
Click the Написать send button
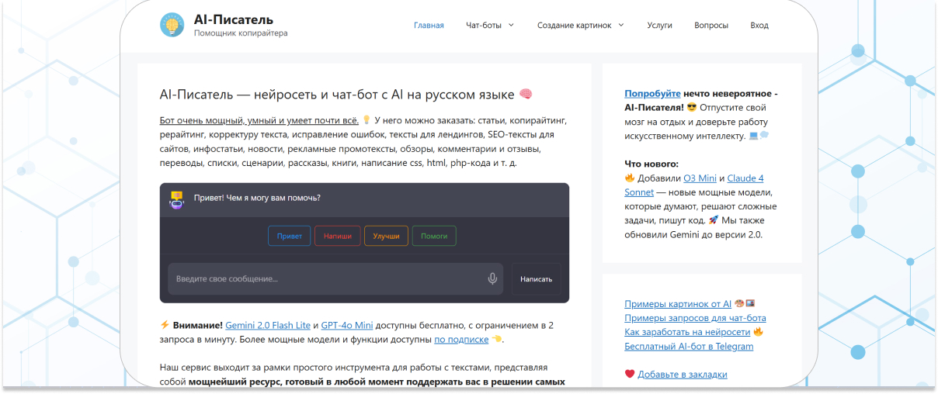pyautogui.click(x=536, y=278)
